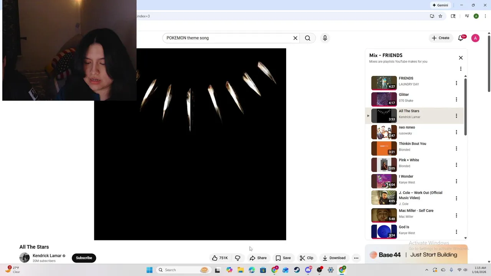Open YouTube notifications bell

[461, 38]
